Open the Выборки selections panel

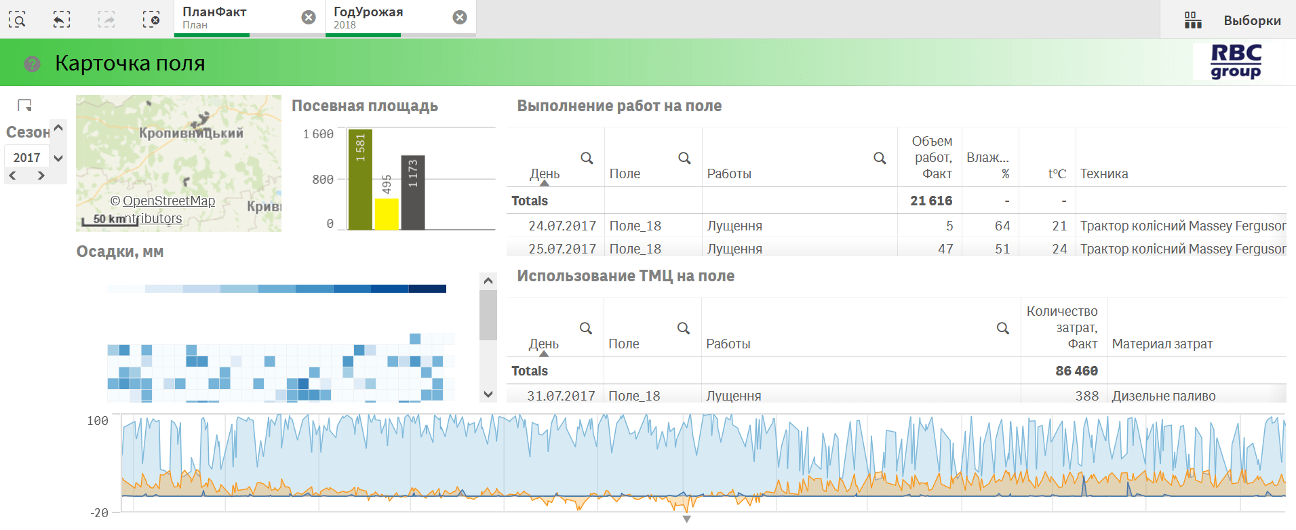click(x=1232, y=20)
